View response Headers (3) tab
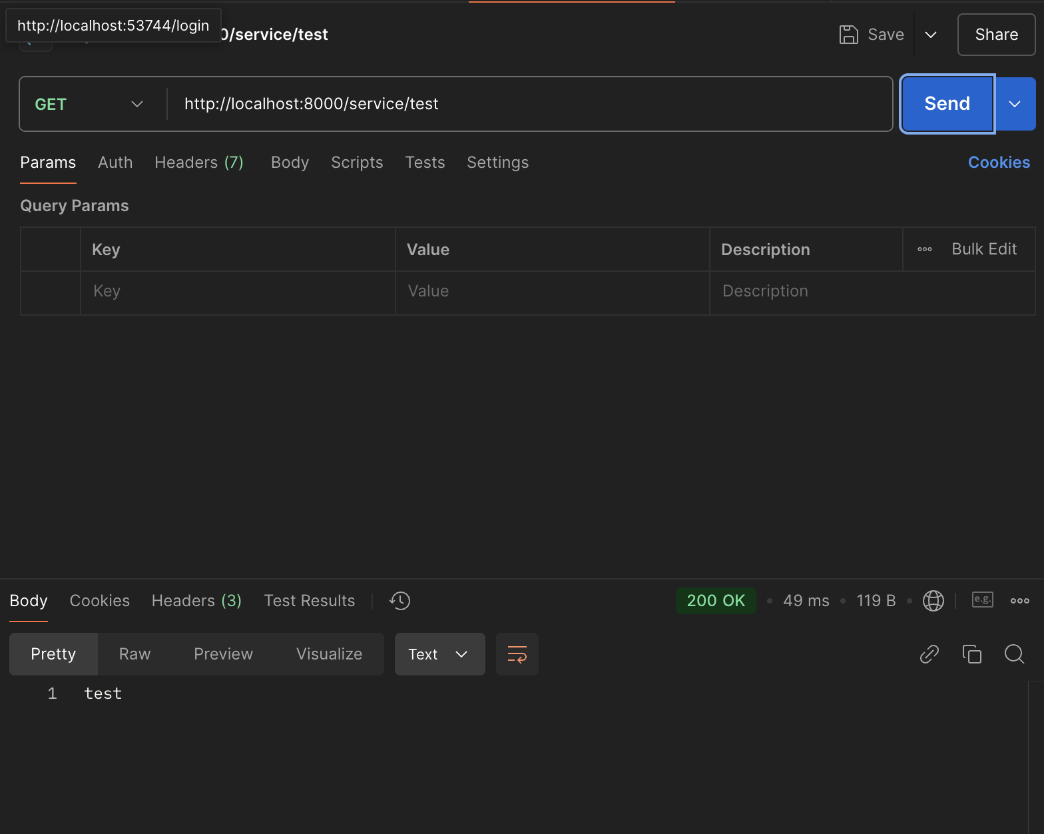The width and height of the screenshot is (1044, 834). tap(196, 601)
